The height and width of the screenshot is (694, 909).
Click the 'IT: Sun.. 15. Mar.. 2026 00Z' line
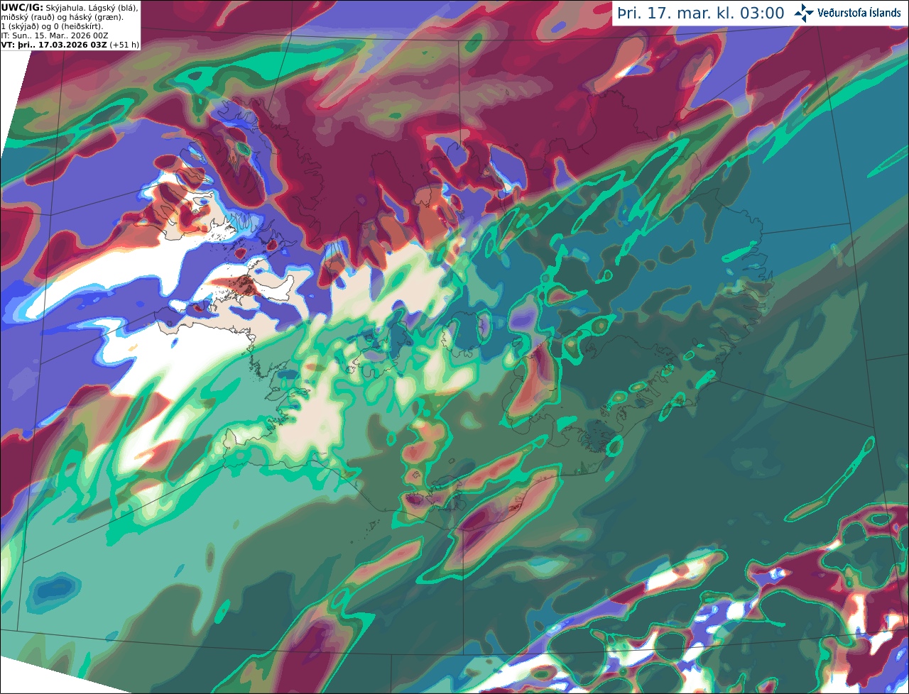click(56, 35)
